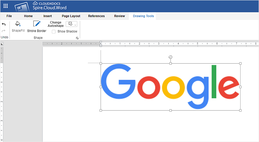259x142 pixels.
Task: Select the Google logo image
Action: pyautogui.click(x=170, y=86)
